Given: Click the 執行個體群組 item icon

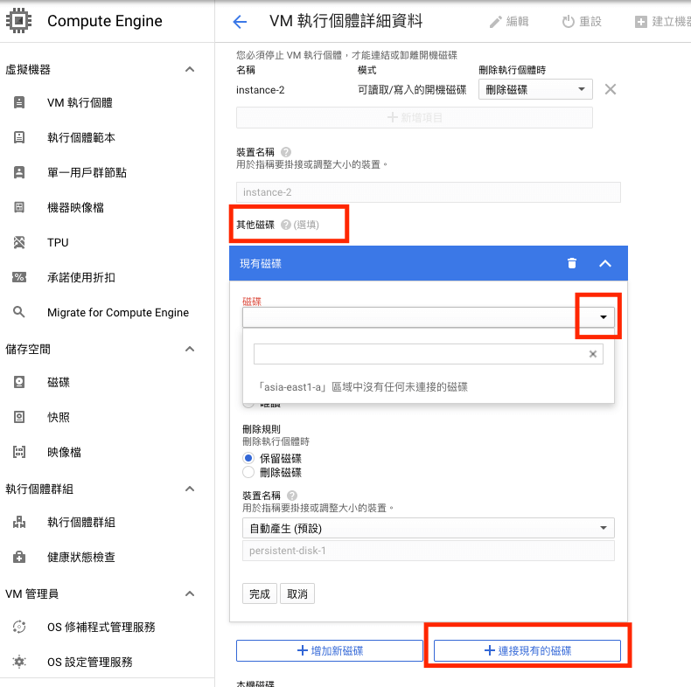Looking at the screenshot, I should tap(19, 522).
